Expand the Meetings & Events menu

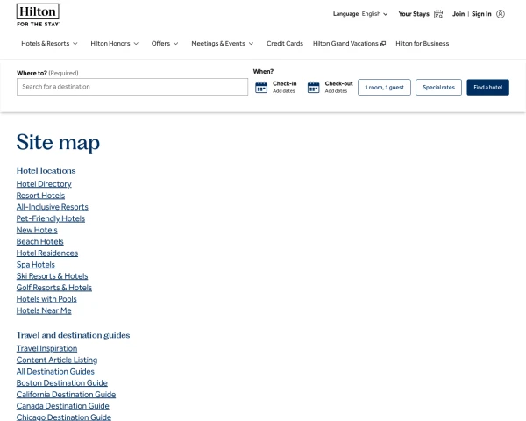tap(223, 44)
